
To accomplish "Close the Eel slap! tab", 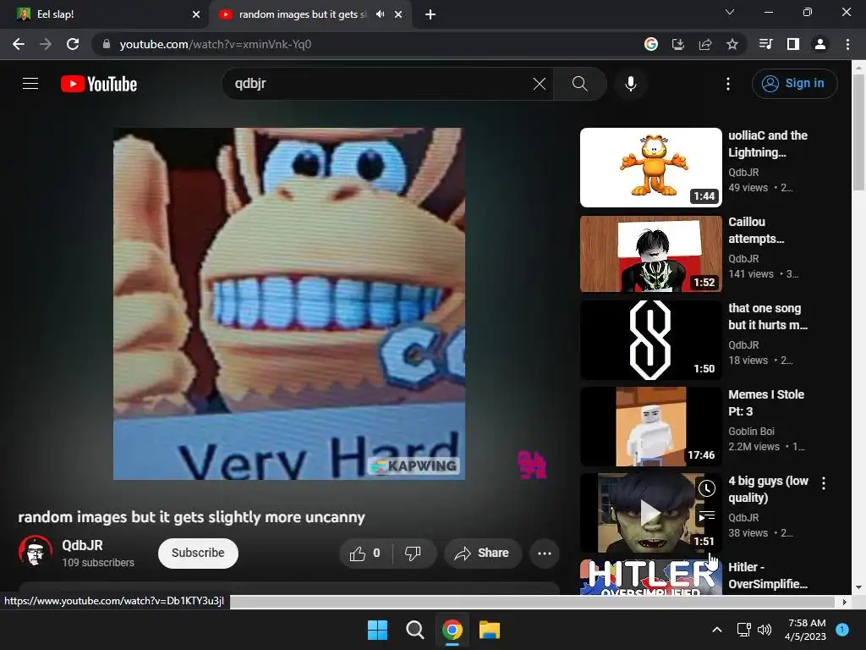I will pos(196,14).
